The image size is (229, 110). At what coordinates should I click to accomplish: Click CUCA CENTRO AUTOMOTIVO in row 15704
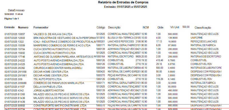pyautogui.click(x=54, y=49)
